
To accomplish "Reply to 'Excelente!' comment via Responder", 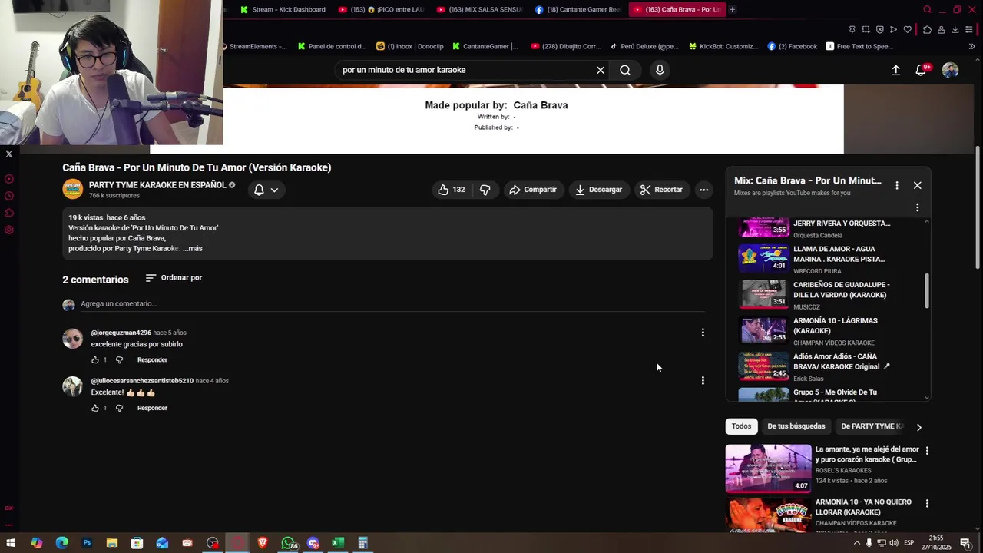I will [x=152, y=408].
